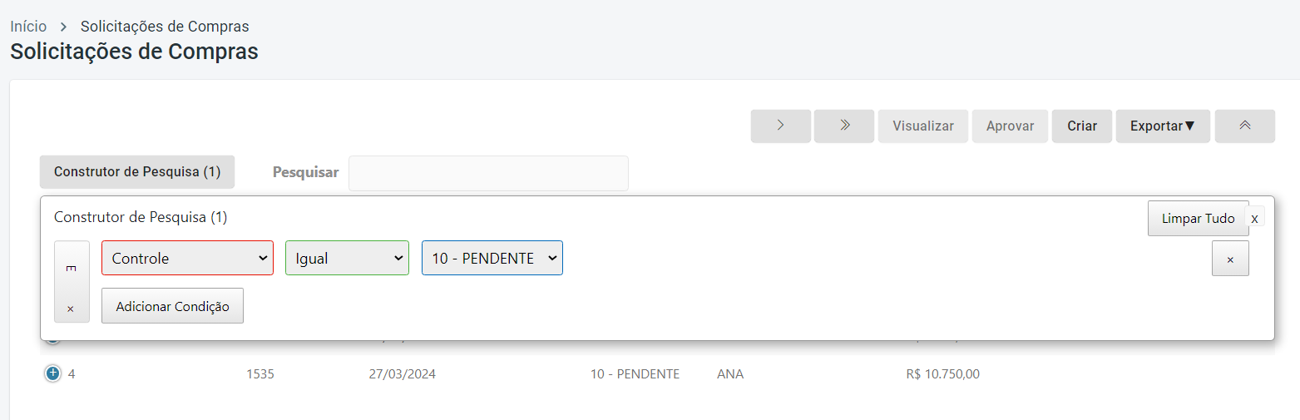Image resolution: width=1300 pixels, height=420 pixels.
Task: Toggle the Construtor de Pesquisa (1) button
Action: (x=137, y=172)
